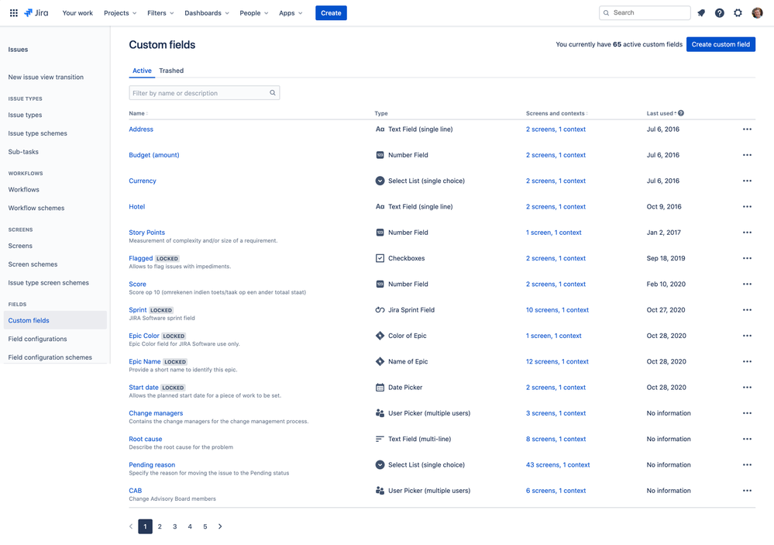Open Sub-tasks in the sidebar
Image resolution: width=774 pixels, height=545 pixels.
coord(23,152)
